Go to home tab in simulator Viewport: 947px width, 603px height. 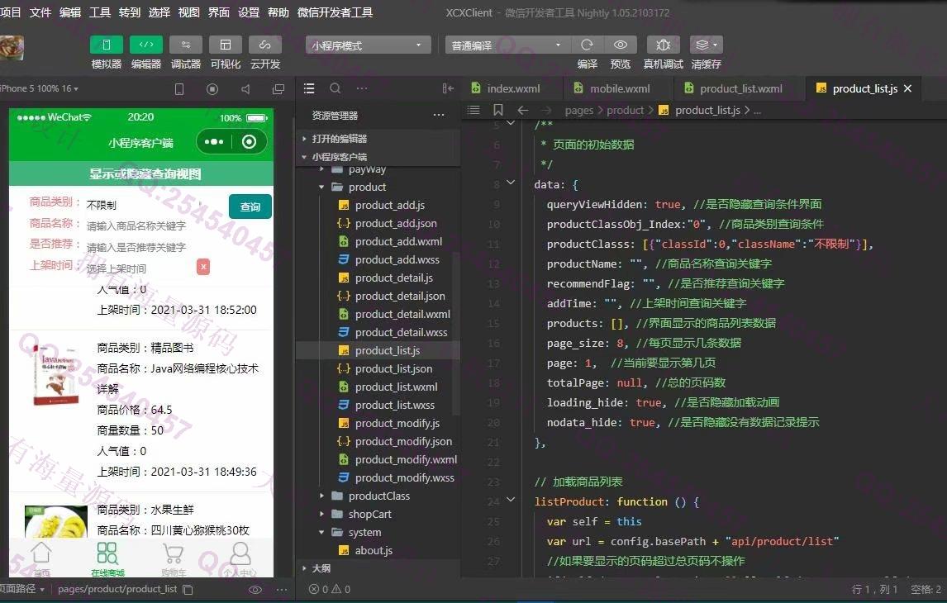(x=41, y=559)
